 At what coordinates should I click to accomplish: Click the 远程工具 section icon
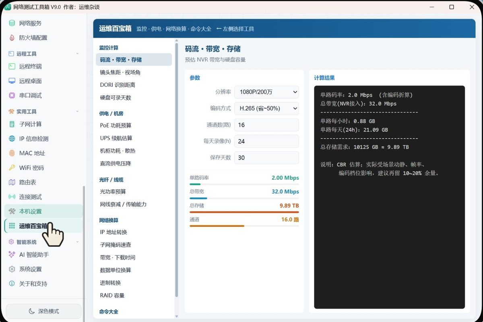11,53
